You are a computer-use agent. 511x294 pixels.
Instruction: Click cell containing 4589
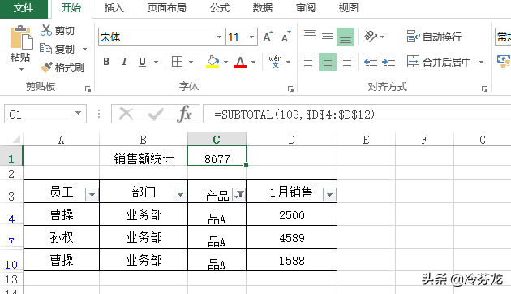[291, 237]
